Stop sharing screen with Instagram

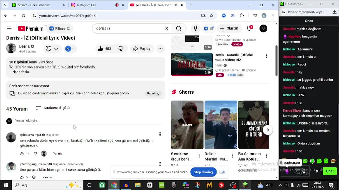pyautogui.click(x=203, y=172)
